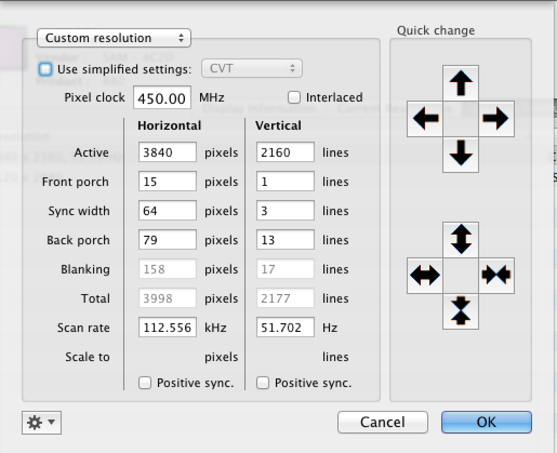The image size is (557, 453).
Task: Click the Scan rate row label
Action: tap(83, 328)
